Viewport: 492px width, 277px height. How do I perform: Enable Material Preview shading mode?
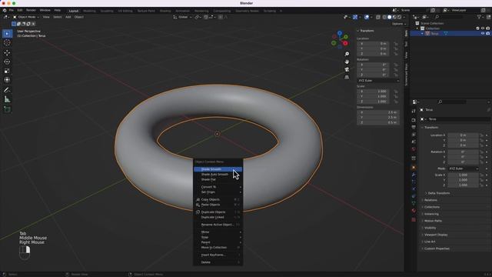click(394, 17)
